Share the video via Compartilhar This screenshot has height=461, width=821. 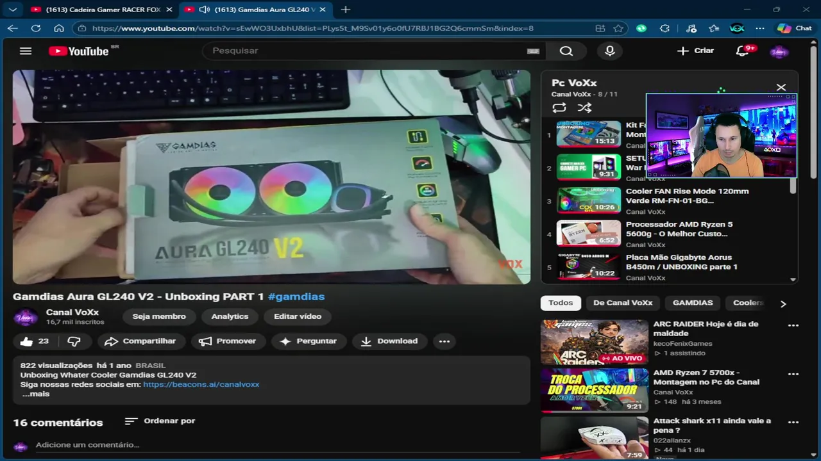click(140, 341)
